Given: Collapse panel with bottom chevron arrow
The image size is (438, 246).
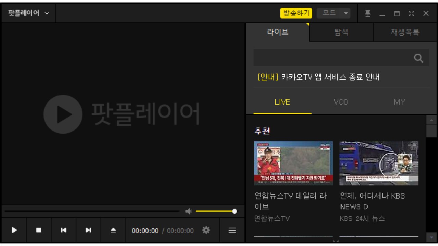Looking at the screenshot, I should tap(336, 242).
